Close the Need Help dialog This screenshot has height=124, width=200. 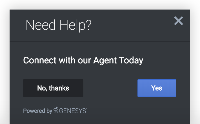pyautogui.click(x=179, y=21)
